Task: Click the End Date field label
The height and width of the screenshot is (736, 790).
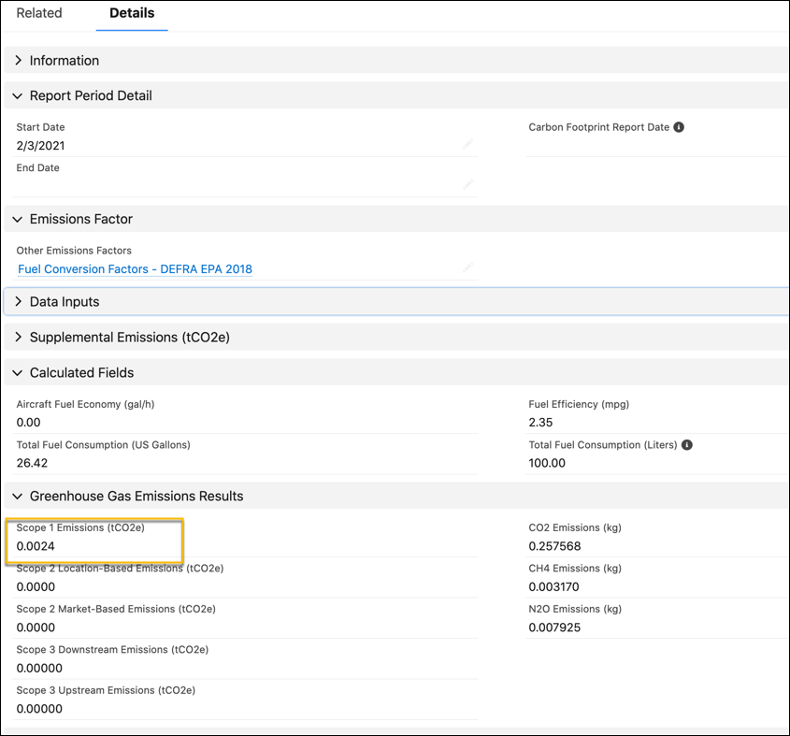Action: click(x=37, y=168)
